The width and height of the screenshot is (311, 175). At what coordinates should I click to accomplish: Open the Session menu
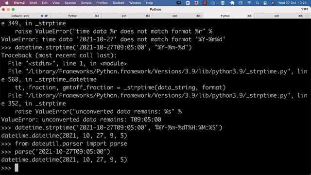(70, 3)
